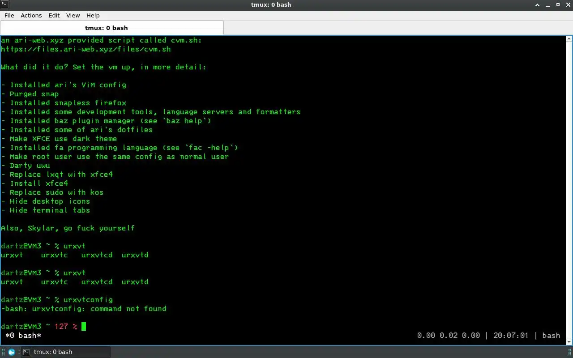The width and height of the screenshot is (573, 358).
Task: Open the File menu
Action: pos(9,15)
